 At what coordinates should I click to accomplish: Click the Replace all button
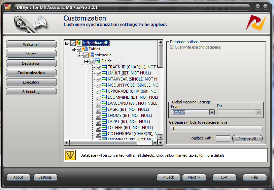[x=247, y=139]
